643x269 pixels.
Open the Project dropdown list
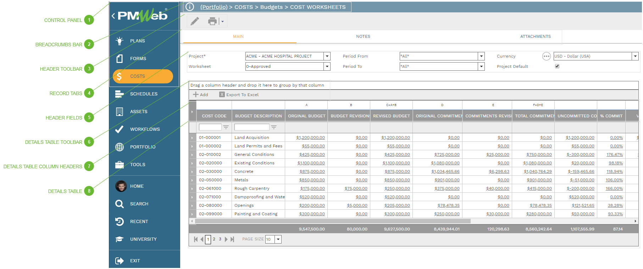(x=327, y=56)
